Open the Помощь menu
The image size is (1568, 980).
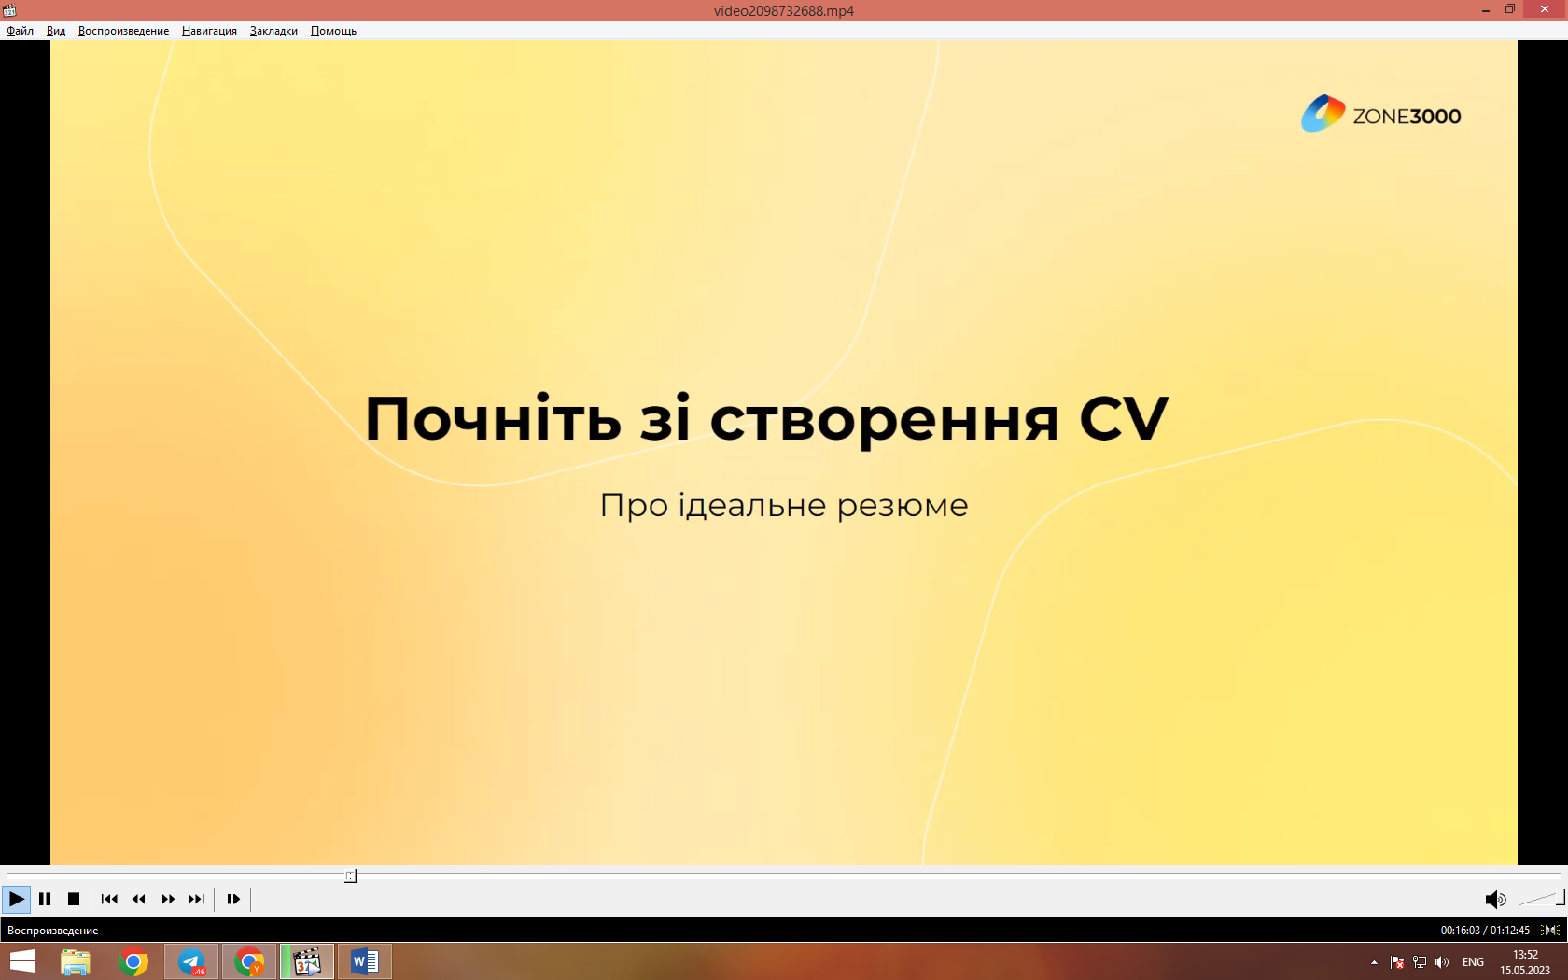(x=333, y=31)
